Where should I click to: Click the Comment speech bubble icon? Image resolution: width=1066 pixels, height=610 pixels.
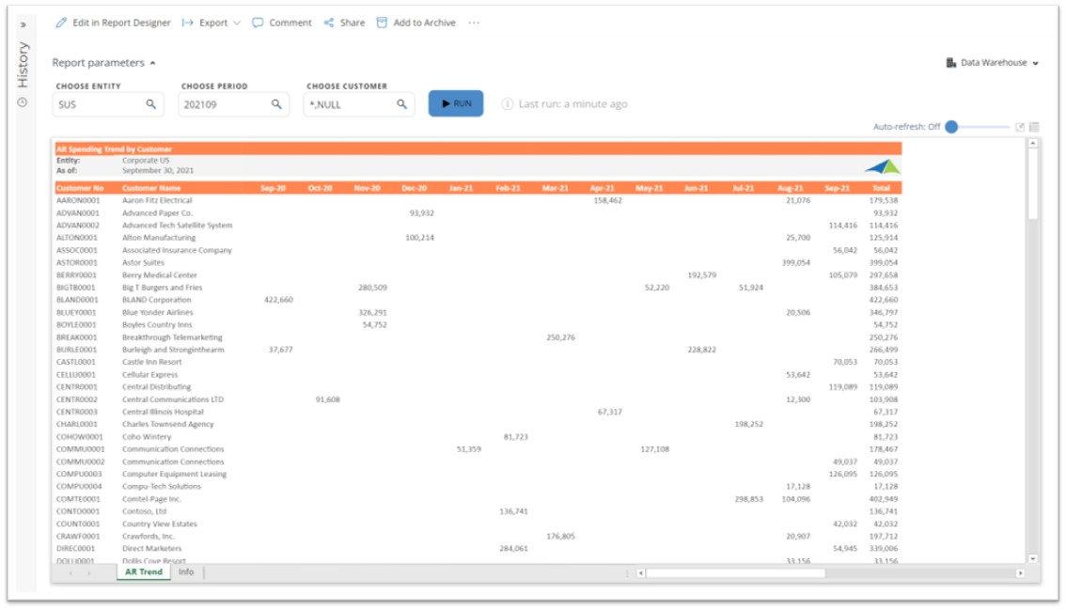258,23
